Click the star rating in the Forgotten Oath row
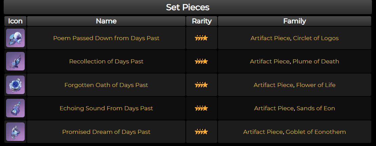 [x=201, y=85]
